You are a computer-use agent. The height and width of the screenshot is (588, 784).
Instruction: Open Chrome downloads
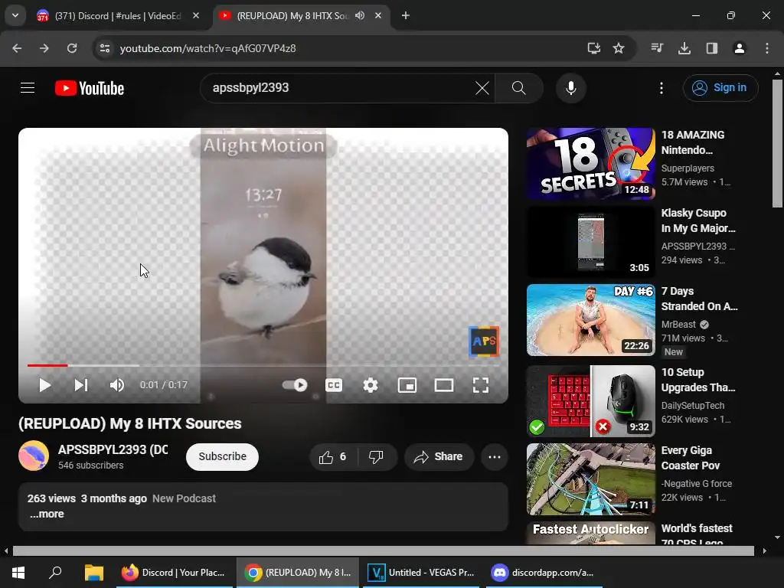point(684,48)
